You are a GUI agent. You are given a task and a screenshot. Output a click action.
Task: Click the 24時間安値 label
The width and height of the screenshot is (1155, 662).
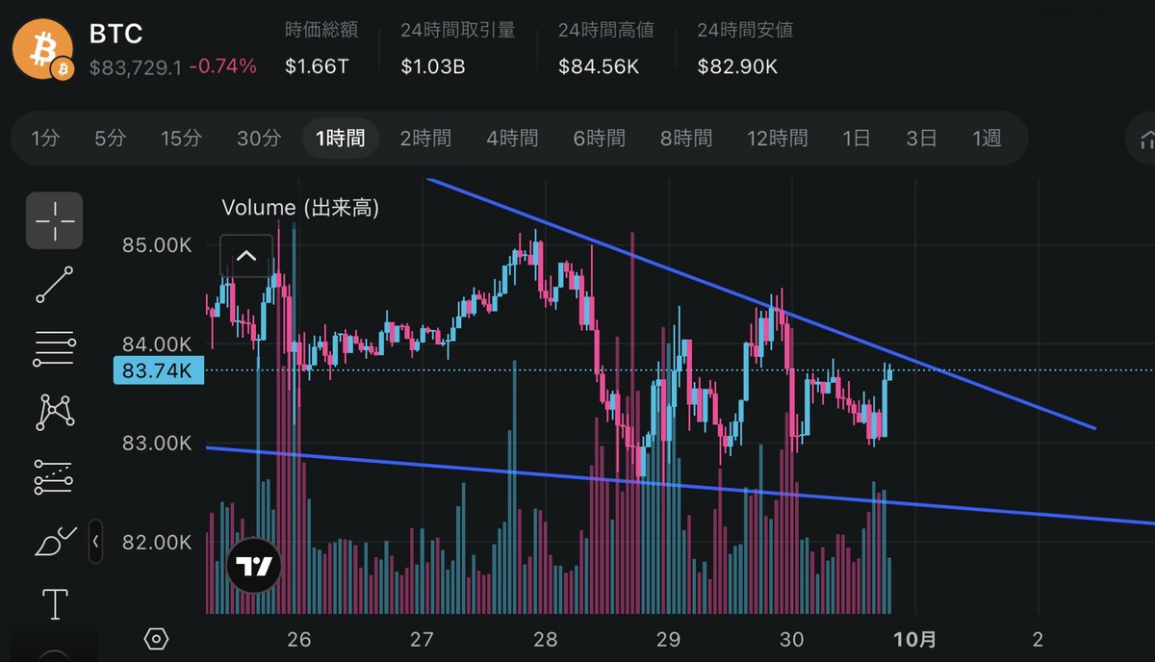click(x=746, y=30)
